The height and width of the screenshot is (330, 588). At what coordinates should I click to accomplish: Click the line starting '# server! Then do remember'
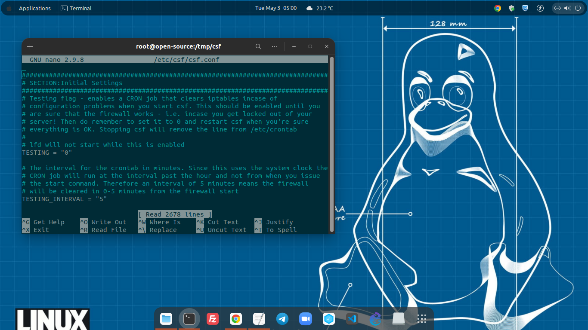pyautogui.click(x=165, y=122)
